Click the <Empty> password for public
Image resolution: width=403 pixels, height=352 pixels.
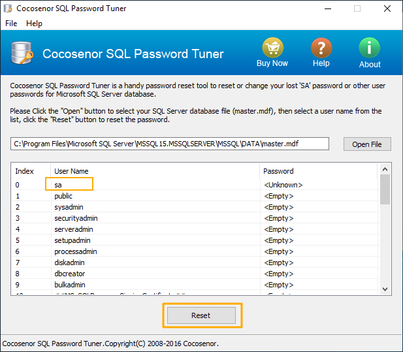[x=279, y=196]
